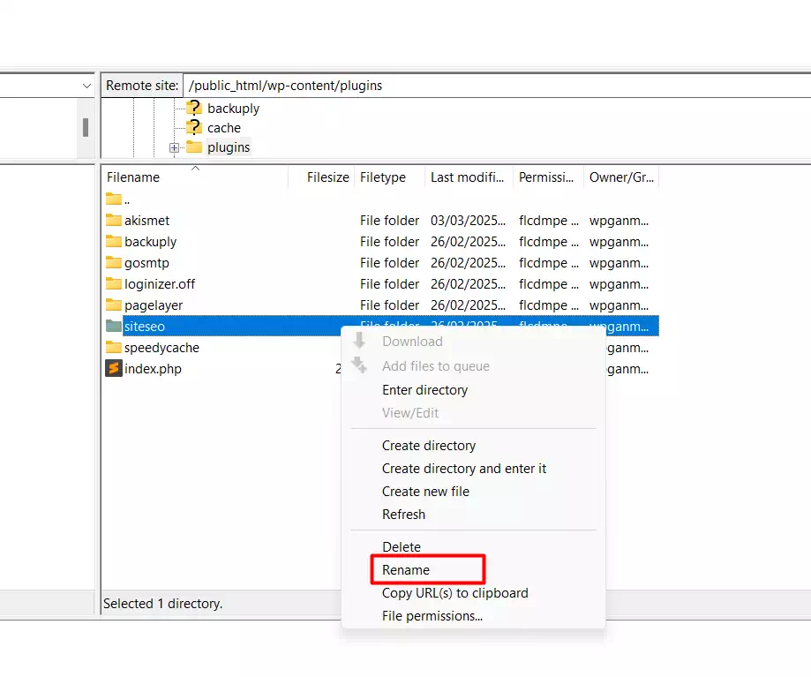Click gosmtp's File folder type cell
Viewport: 811px width, 677px height.
(x=389, y=263)
